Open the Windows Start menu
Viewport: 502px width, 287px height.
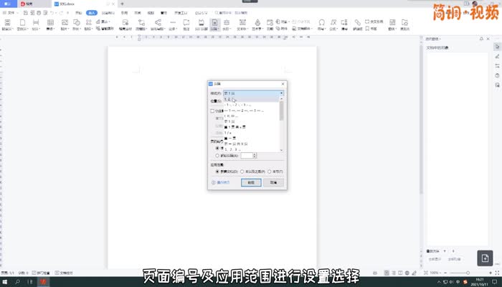[x=4, y=282]
